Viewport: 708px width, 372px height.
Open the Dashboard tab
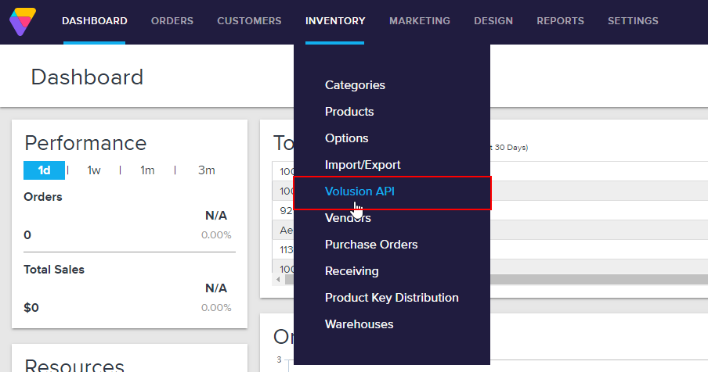(94, 21)
